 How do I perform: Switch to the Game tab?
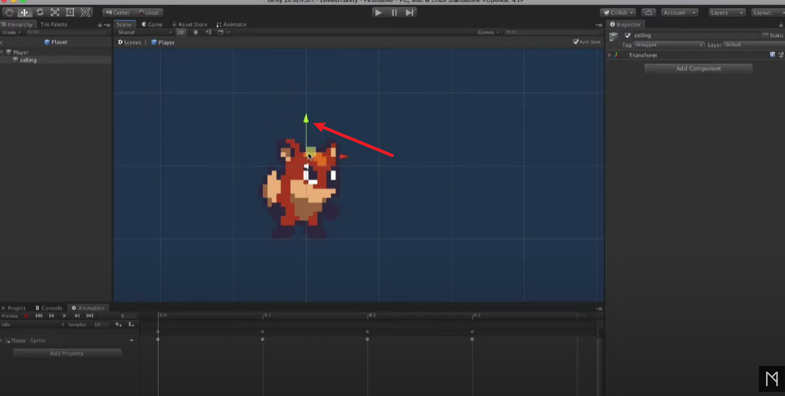(x=152, y=25)
